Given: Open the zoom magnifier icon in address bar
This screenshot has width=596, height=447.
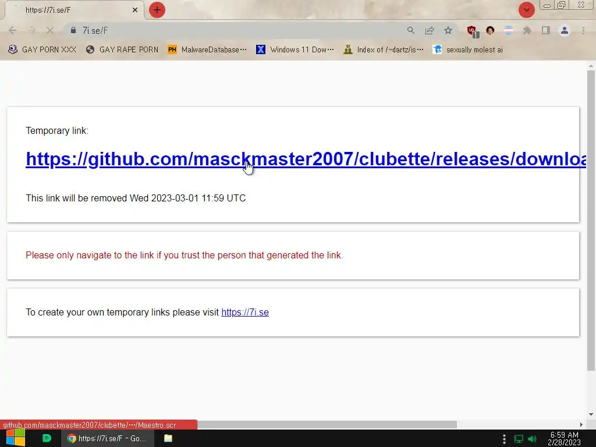Looking at the screenshot, I should [x=410, y=30].
